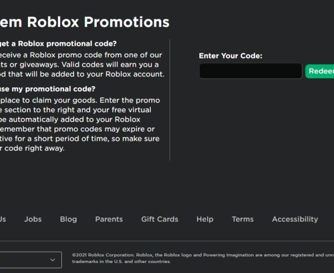Click the paragraph about valid codes and giveaways

tap(81, 64)
